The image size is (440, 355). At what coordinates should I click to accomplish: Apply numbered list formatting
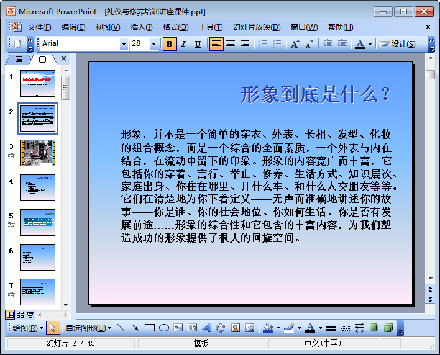click(x=263, y=44)
